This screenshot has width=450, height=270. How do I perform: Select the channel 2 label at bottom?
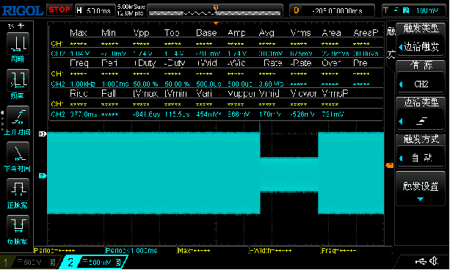70,262
